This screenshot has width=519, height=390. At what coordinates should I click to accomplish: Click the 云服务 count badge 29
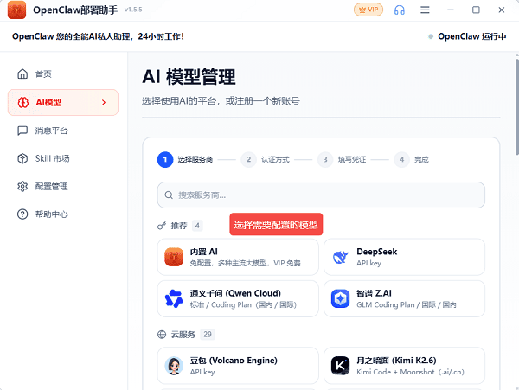tap(208, 335)
